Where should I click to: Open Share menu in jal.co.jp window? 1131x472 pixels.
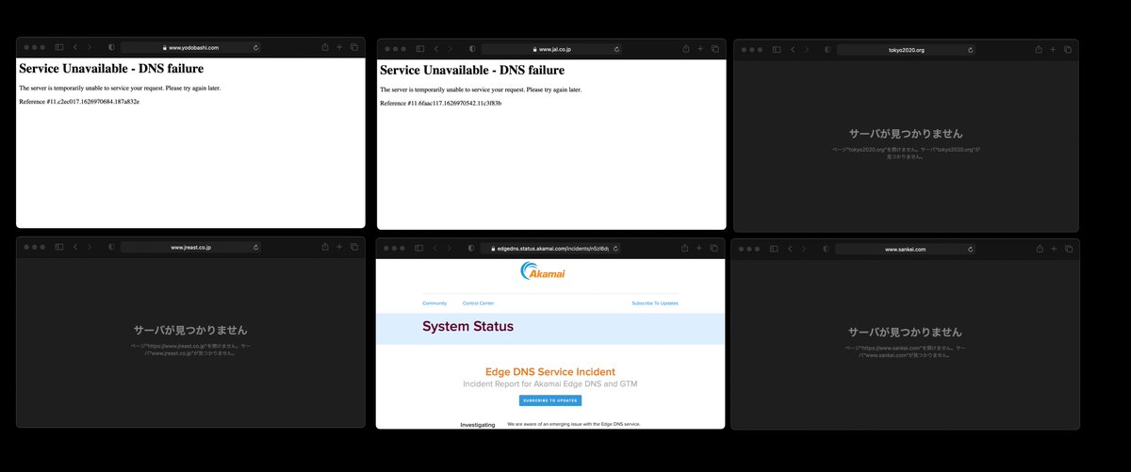(x=686, y=49)
